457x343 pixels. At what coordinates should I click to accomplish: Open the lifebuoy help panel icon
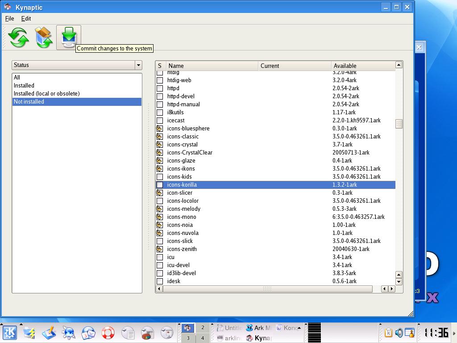108,333
